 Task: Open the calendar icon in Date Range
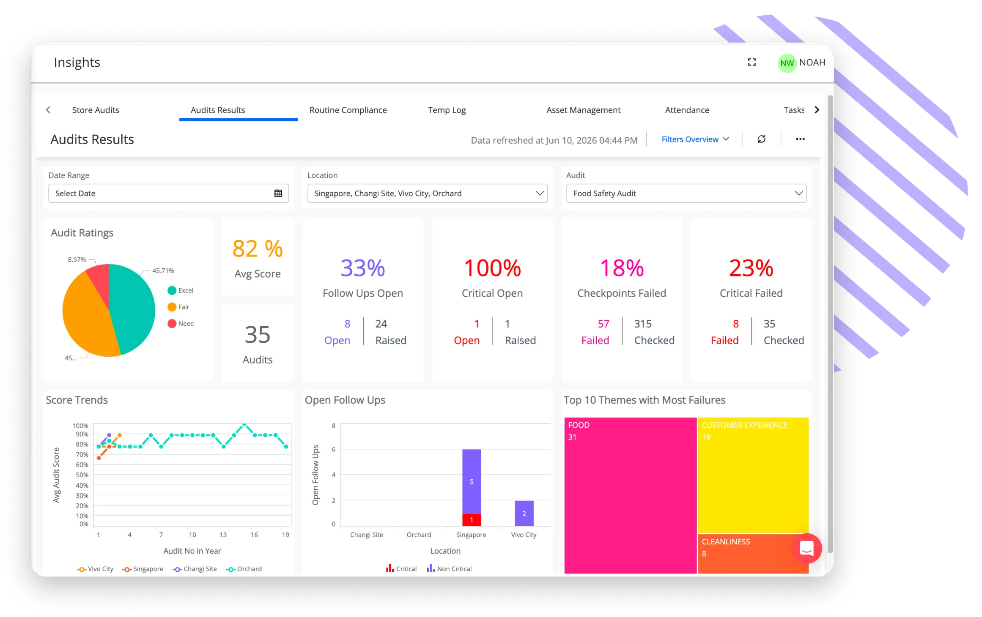(278, 193)
